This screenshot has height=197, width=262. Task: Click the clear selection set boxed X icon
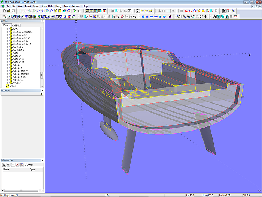[22, 165]
